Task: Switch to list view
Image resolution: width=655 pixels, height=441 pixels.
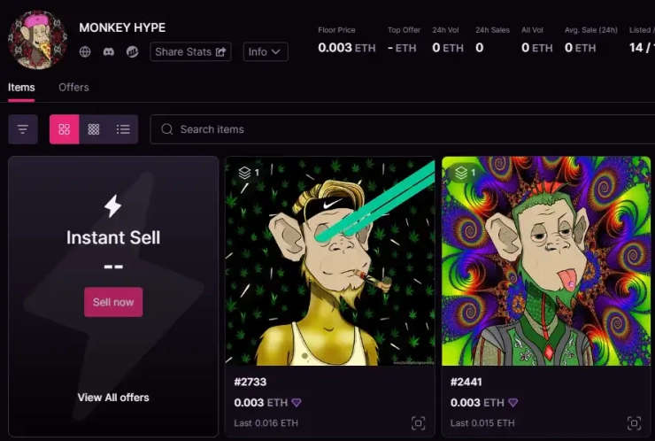Action: 123,129
